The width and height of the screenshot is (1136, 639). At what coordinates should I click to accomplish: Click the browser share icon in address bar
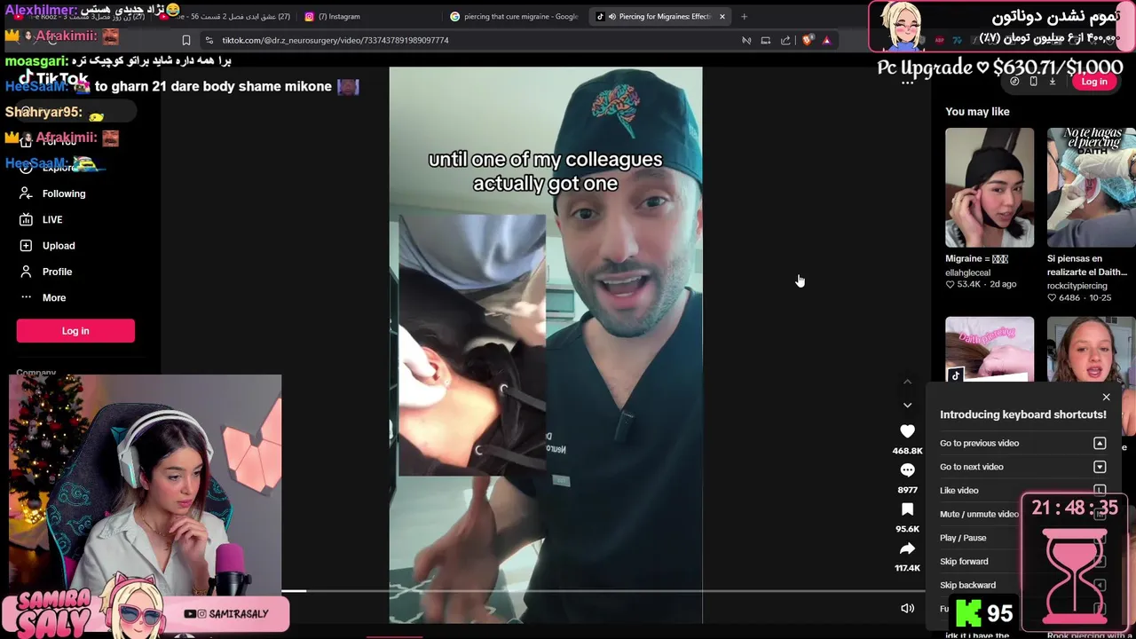[785, 40]
